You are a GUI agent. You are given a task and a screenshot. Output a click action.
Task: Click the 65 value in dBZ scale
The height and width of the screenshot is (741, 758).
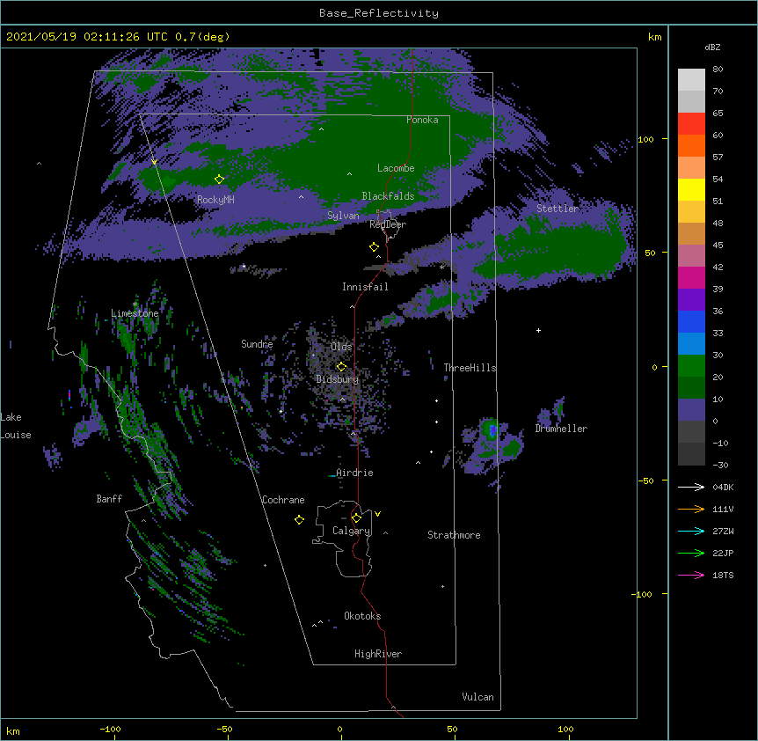(x=718, y=113)
